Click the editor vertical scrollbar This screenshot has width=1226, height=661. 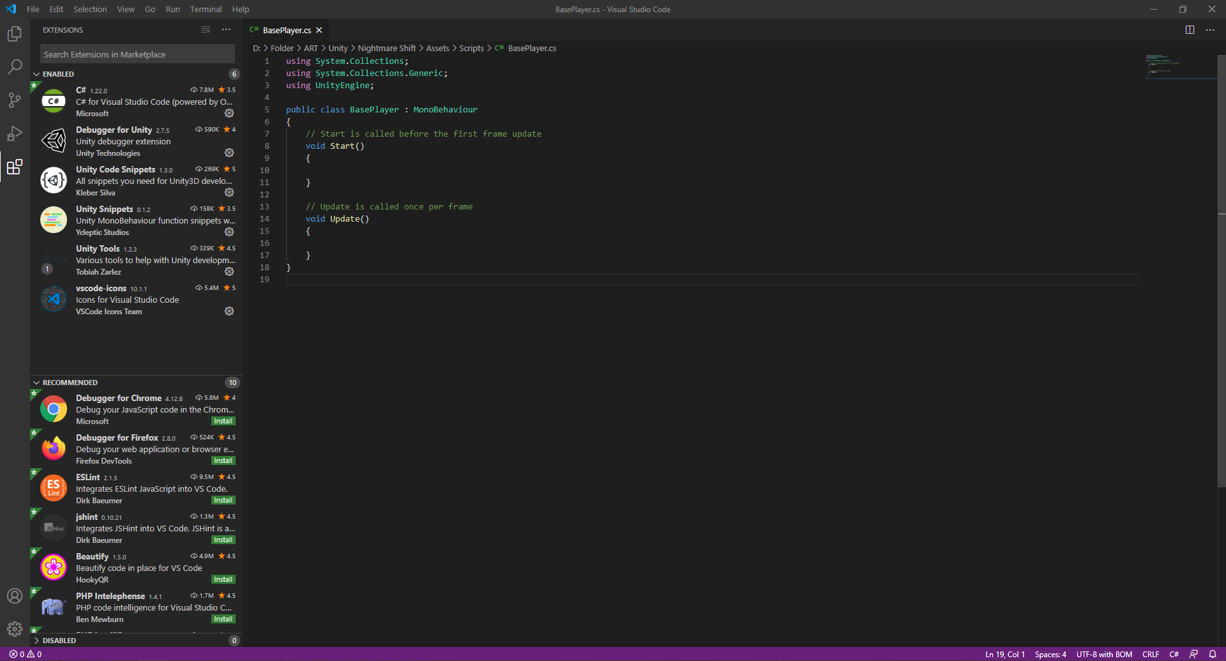(x=1222, y=271)
